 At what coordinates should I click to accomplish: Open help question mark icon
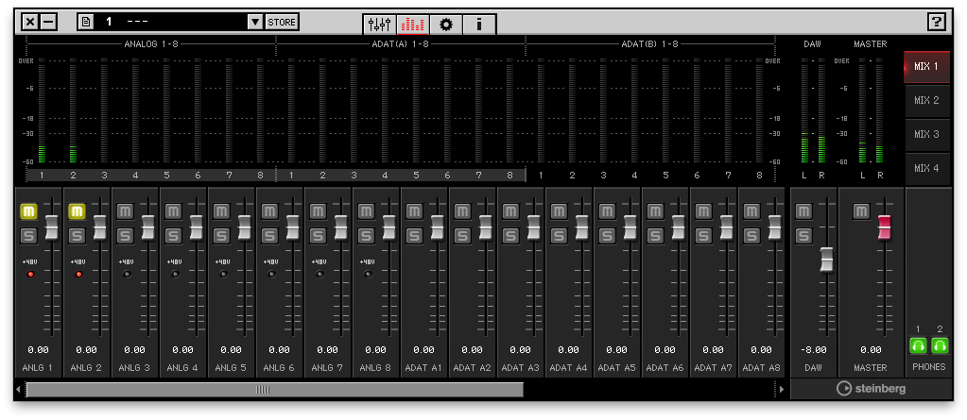(x=936, y=22)
